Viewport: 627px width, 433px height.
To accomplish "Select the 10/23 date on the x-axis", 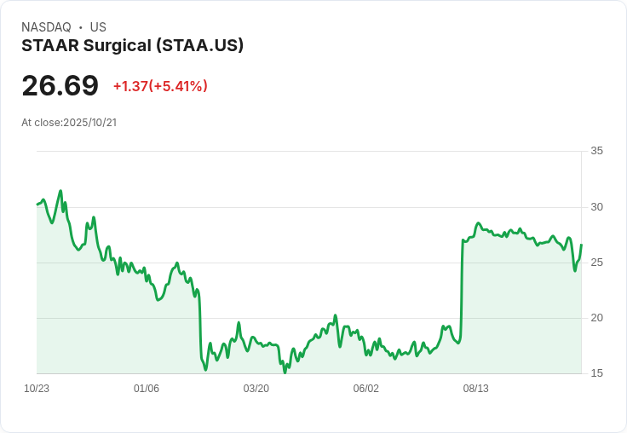I will point(37,389).
